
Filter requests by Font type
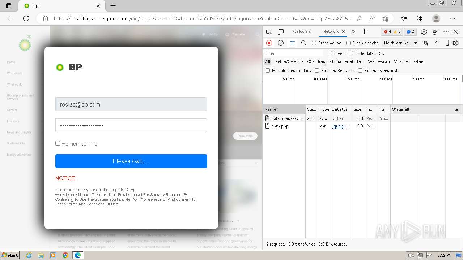point(349,62)
